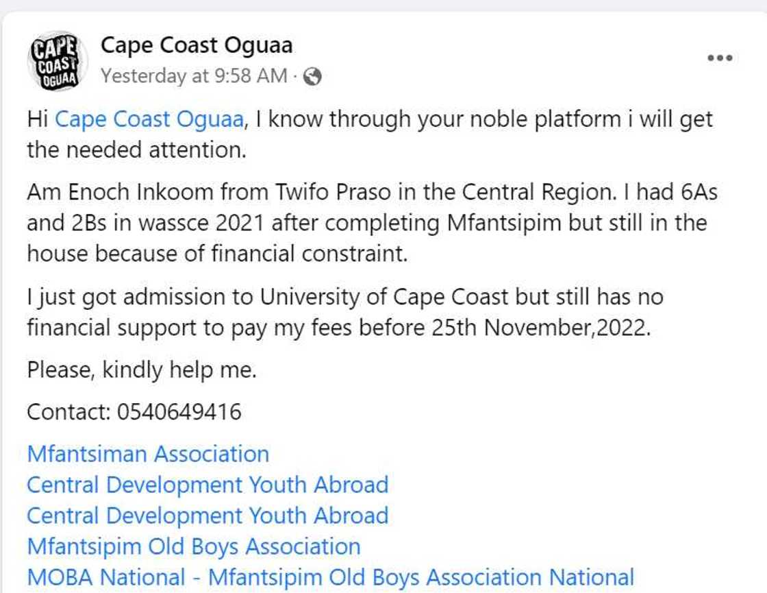Click the second Central Development Youth Abroad tag
Screen dimensions: 767x593
pos(207,516)
